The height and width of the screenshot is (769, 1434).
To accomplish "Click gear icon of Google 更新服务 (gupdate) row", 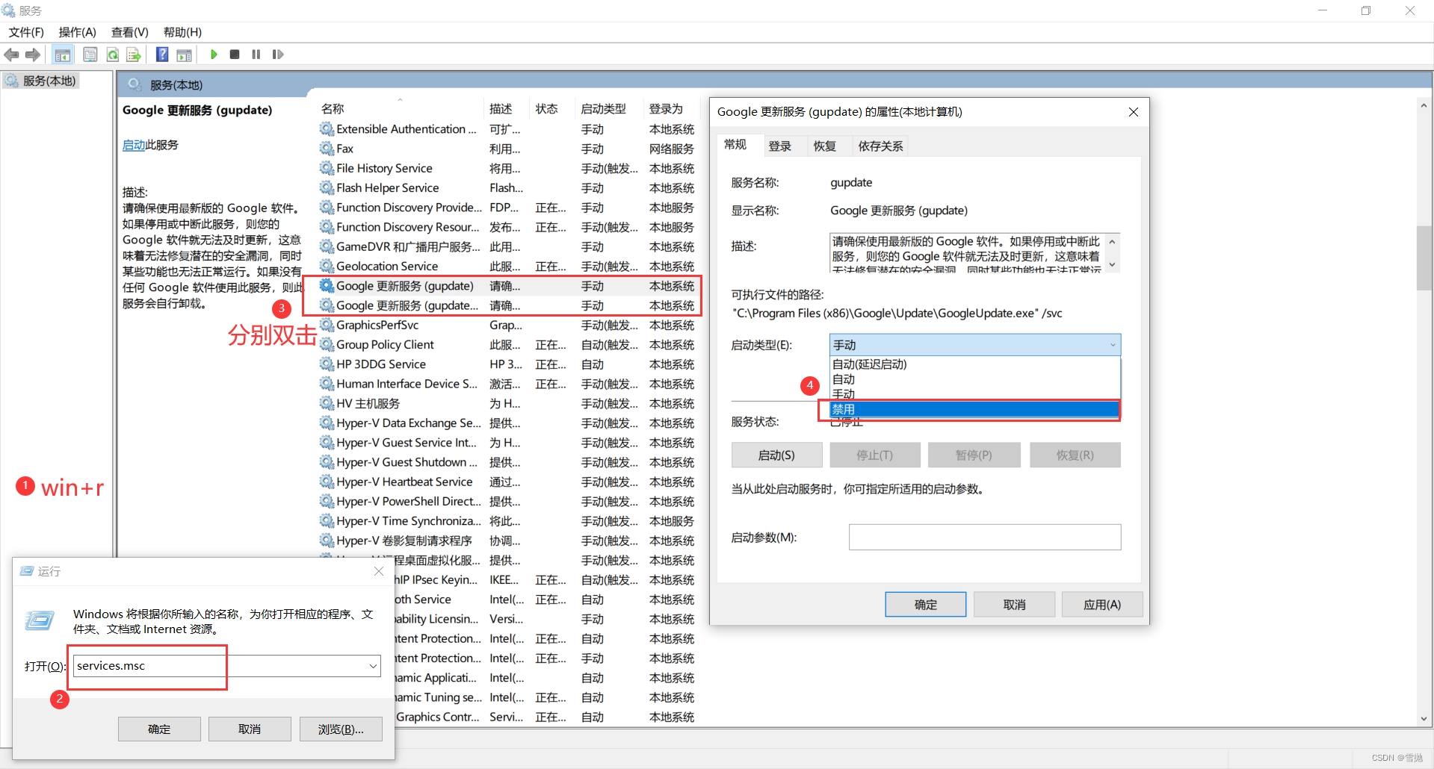I will click(x=327, y=286).
